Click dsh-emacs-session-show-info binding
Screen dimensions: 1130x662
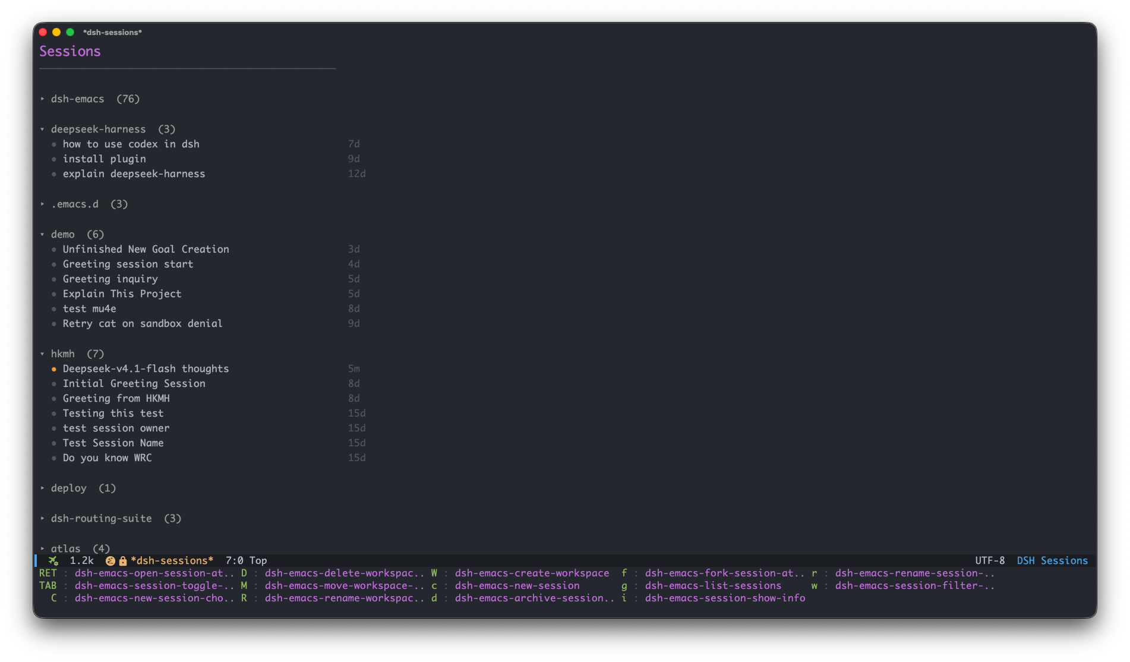725,598
